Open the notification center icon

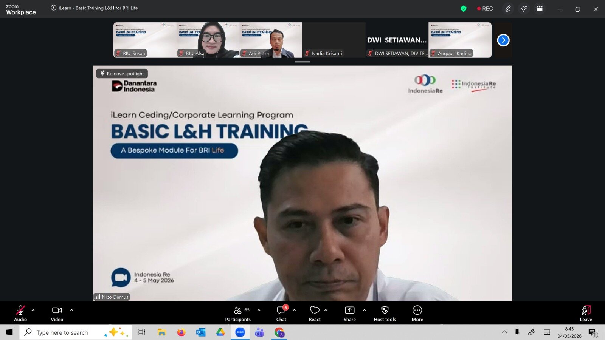click(x=593, y=332)
